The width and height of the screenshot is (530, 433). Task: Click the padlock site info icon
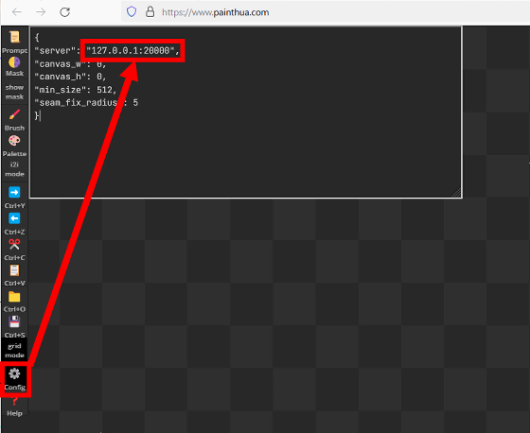coord(150,12)
